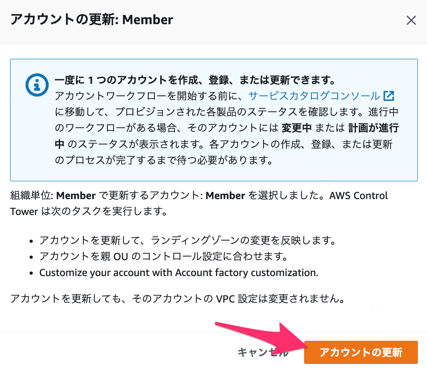Cancel with the キャンセル button
The height and width of the screenshot is (369, 427).
pyautogui.click(x=263, y=353)
